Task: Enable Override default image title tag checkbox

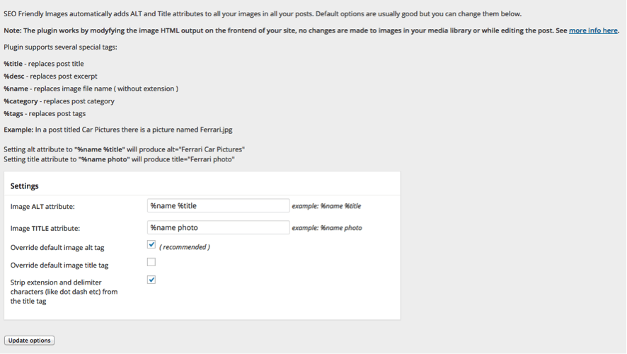Action: coord(151,262)
